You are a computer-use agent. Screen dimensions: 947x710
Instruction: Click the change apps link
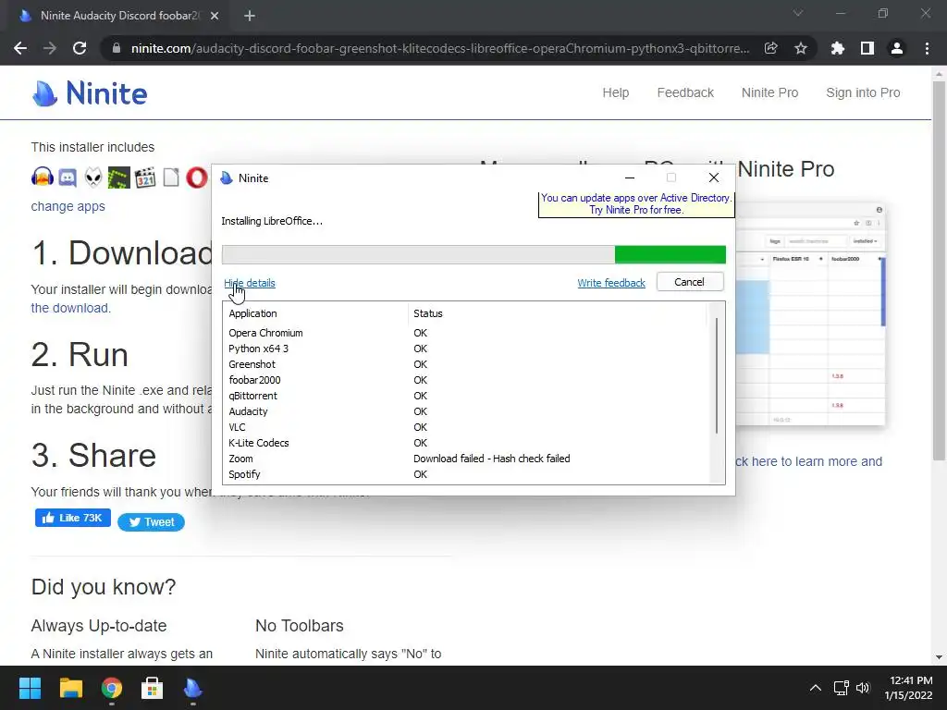[68, 206]
